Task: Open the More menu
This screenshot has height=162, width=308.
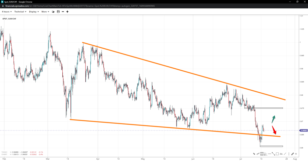Action: (x=45, y=12)
